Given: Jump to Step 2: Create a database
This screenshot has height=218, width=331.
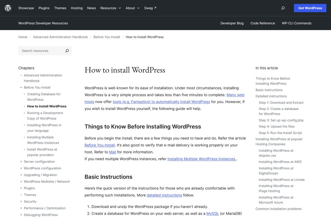Looking at the screenshot, I should (x=279, y=111).
